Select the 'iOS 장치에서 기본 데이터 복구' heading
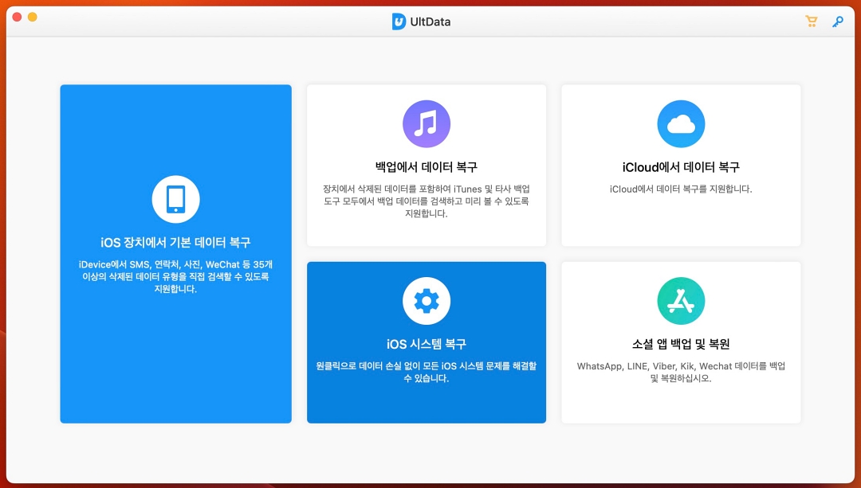The width and height of the screenshot is (861, 488). click(175, 242)
